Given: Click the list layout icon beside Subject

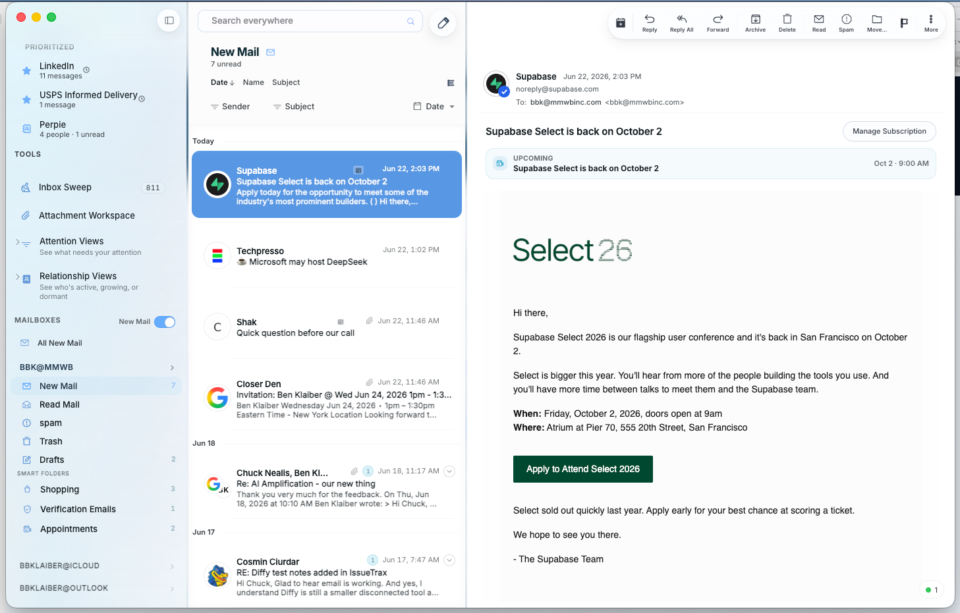Looking at the screenshot, I should (451, 83).
